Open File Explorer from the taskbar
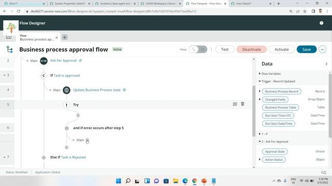This screenshot has width=332, height=186. [x=175, y=181]
